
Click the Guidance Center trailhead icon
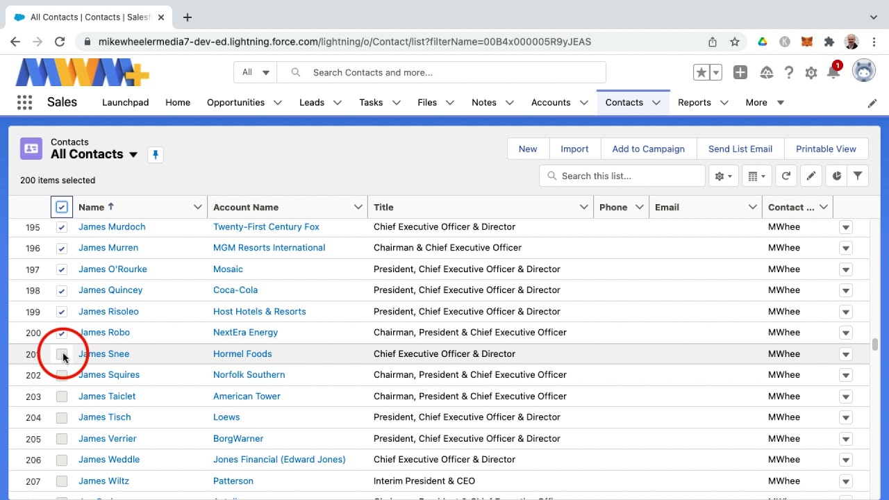[x=767, y=72]
